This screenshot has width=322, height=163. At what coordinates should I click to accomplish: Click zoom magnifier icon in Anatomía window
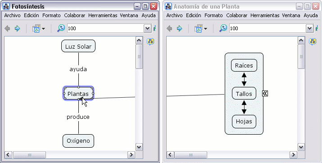[x=223, y=28]
